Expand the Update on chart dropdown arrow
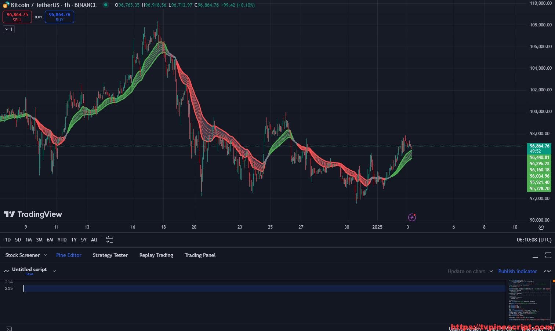 pos(491,271)
